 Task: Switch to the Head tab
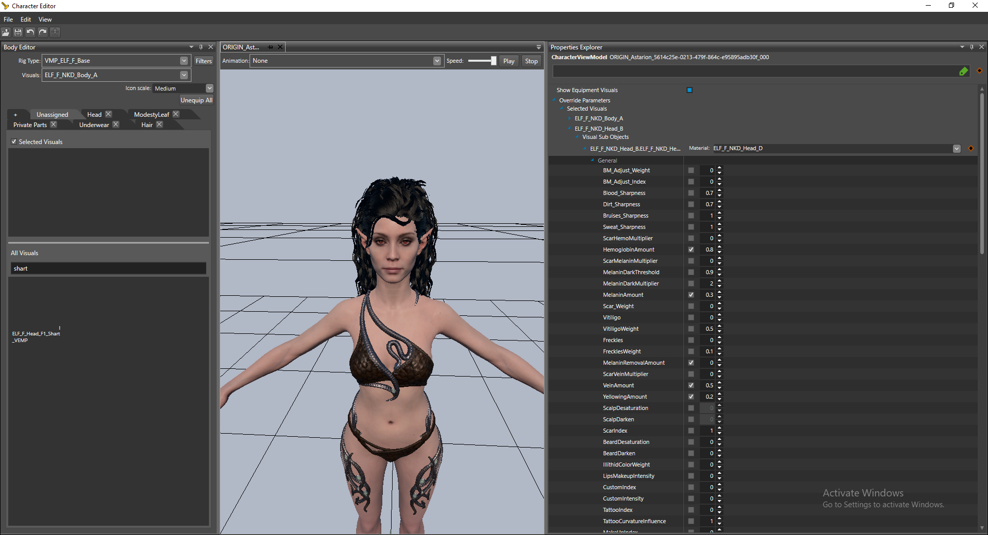[x=94, y=115]
